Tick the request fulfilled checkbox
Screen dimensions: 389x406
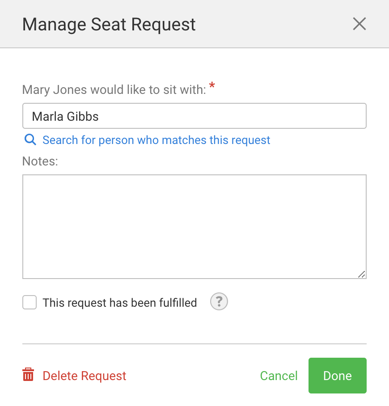(x=30, y=303)
